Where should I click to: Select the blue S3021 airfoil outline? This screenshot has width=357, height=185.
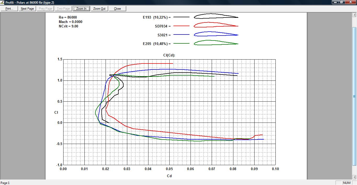click(216, 34)
